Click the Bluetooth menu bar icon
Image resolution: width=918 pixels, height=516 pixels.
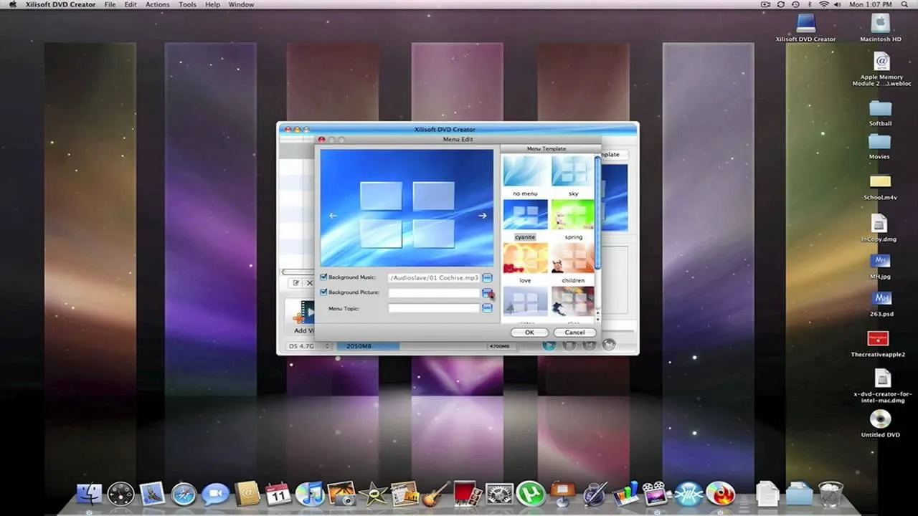coord(809,4)
